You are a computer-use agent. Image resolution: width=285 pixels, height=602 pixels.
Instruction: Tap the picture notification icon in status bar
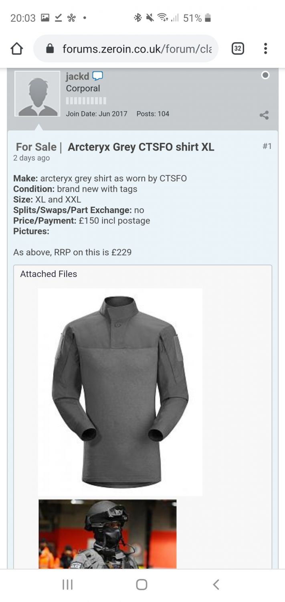coord(45,18)
